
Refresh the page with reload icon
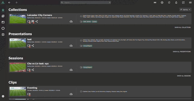169,2
